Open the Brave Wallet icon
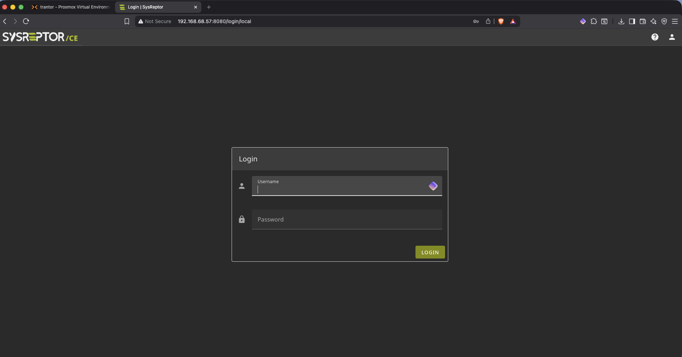 pyautogui.click(x=642, y=22)
